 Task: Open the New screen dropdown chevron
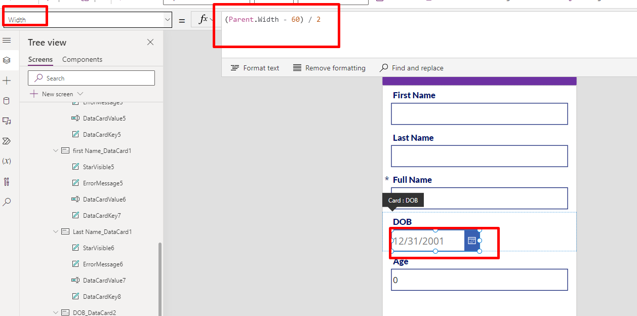80,94
